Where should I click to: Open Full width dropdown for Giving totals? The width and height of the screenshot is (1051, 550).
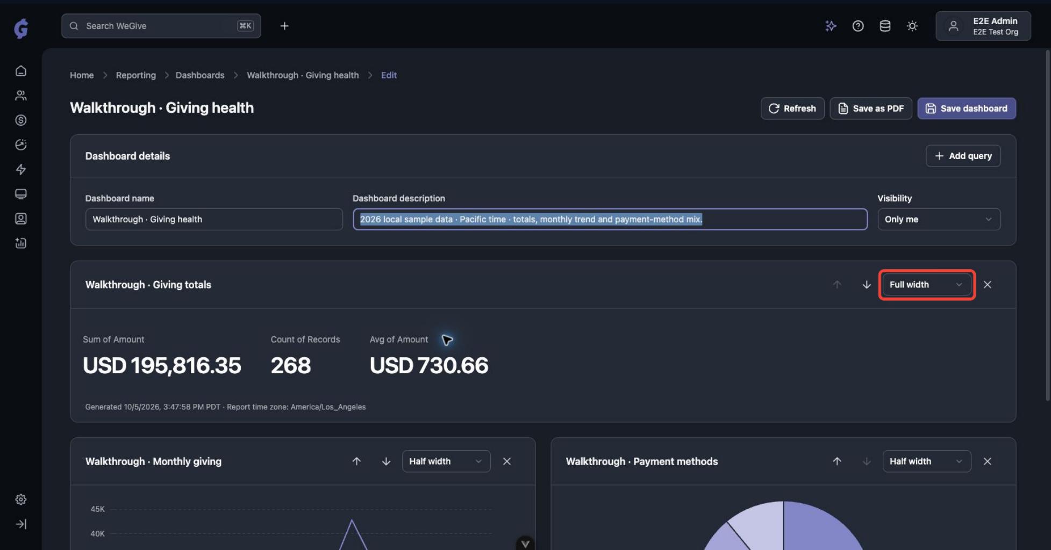coord(926,285)
